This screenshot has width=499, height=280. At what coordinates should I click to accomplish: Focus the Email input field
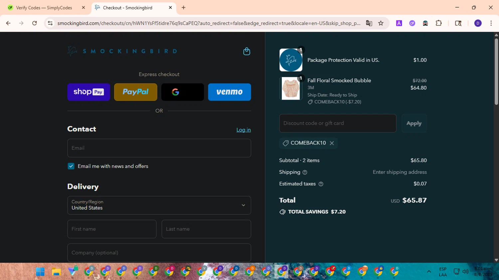point(159,148)
